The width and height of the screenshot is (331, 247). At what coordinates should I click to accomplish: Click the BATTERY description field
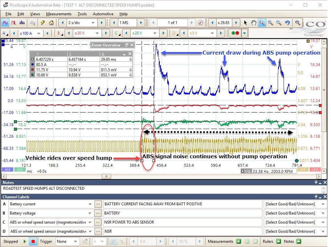183,213
